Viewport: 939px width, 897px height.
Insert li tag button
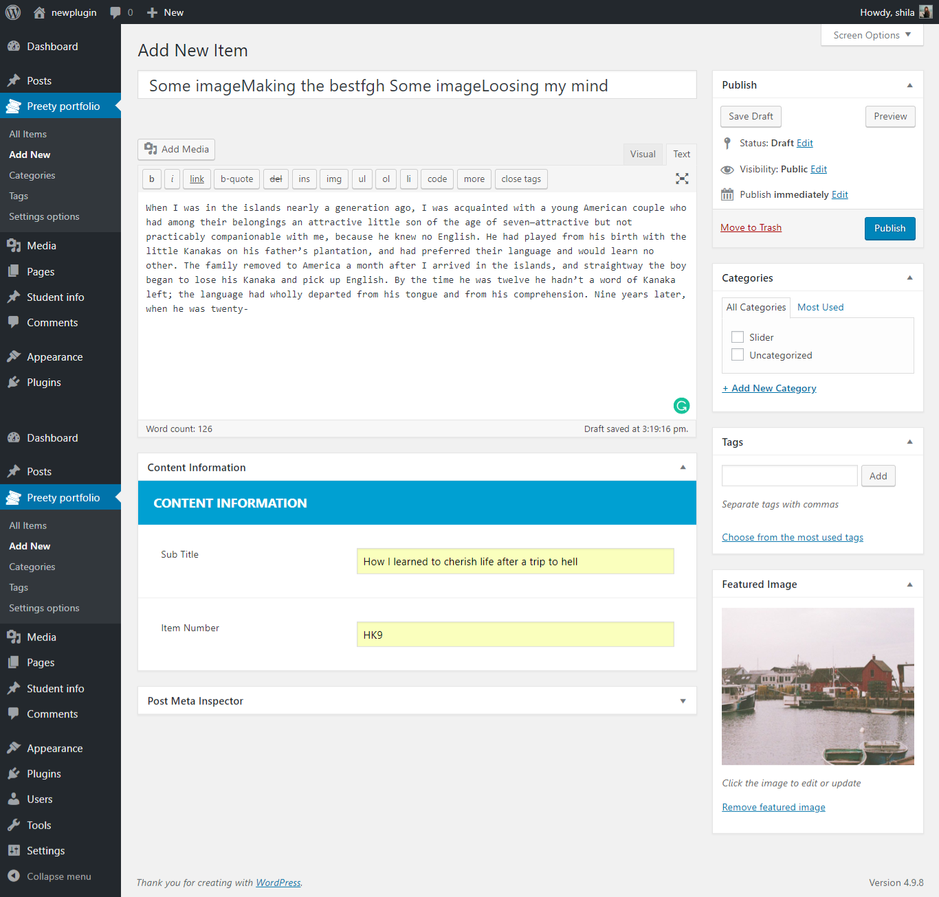click(x=408, y=179)
